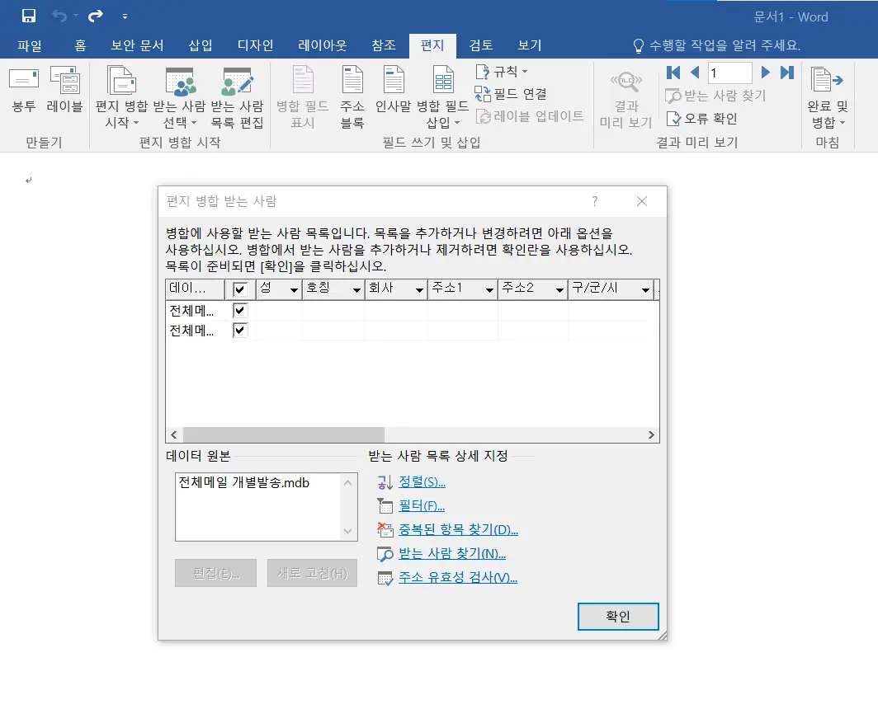
Task: Click the 확인 button to confirm
Action: [x=618, y=616]
